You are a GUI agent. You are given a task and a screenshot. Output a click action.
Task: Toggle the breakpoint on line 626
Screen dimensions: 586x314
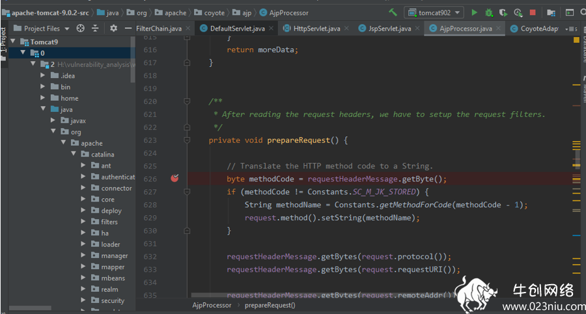174,179
